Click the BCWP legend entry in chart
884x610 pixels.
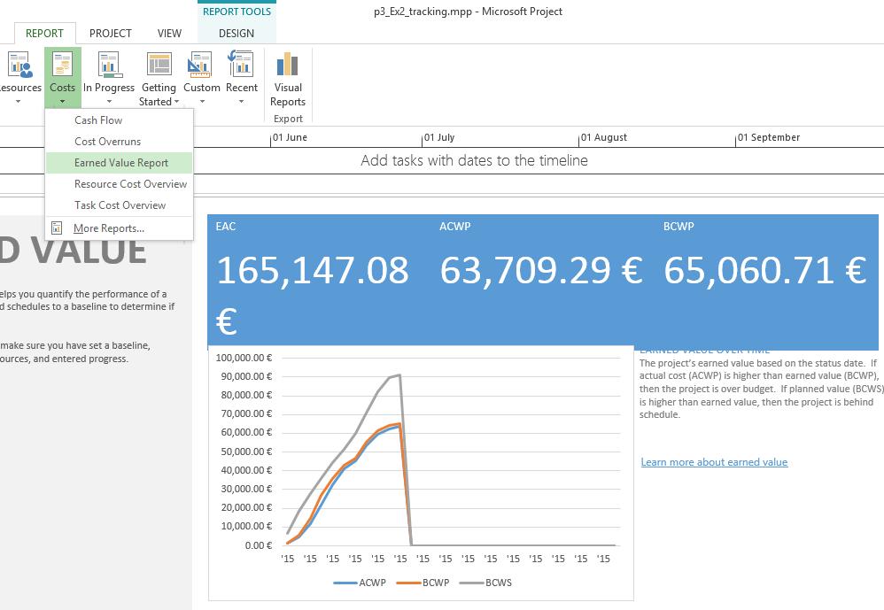tap(423, 583)
